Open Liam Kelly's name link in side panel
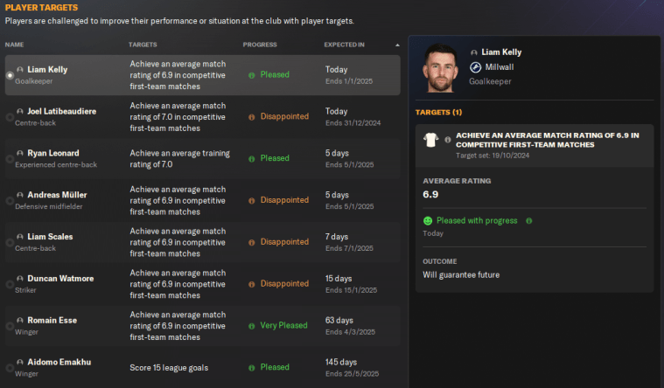 [x=502, y=52]
